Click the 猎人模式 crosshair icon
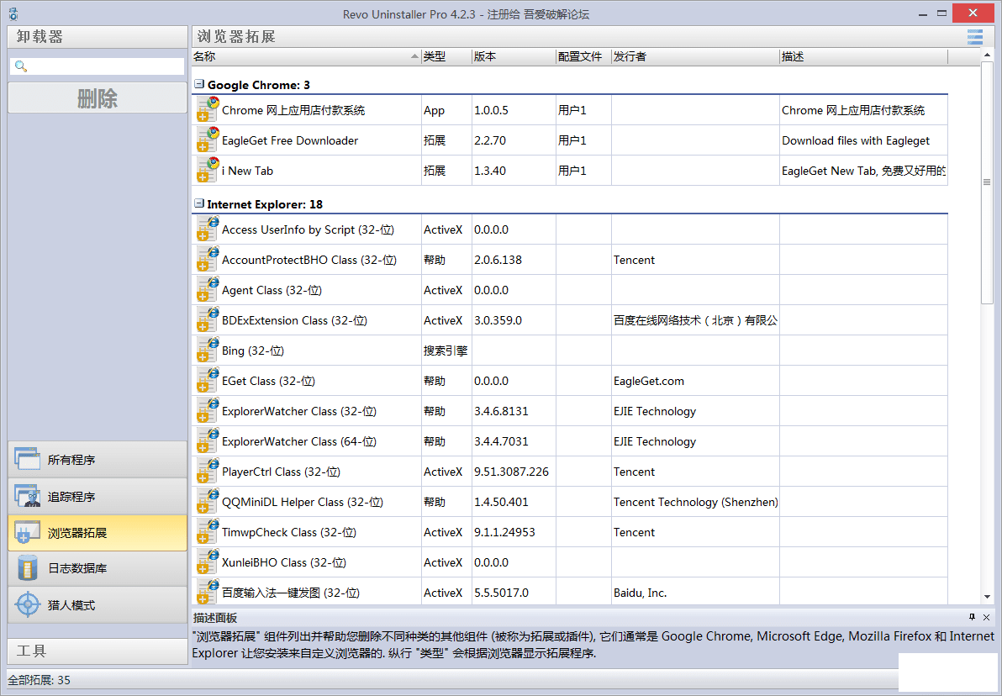 tap(28, 604)
